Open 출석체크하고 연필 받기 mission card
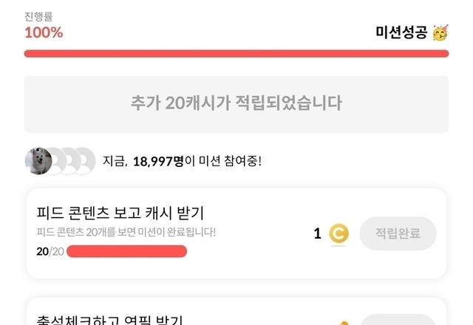The height and width of the screenshot is (325, 473). tap(111, 319)
